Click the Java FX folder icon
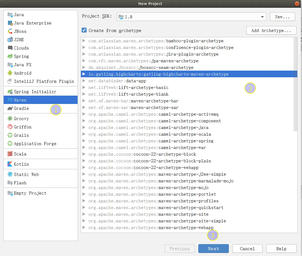 [x=10, y=65]
